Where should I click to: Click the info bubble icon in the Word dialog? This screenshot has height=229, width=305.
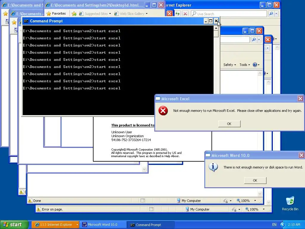[x=213, y=167]
